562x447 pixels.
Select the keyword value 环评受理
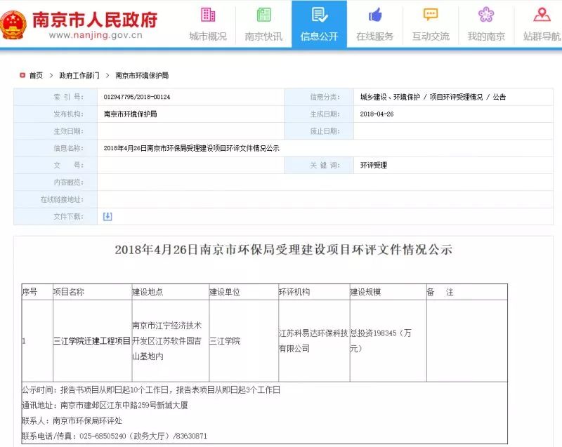pyautogui.click(x=374, y=166)
